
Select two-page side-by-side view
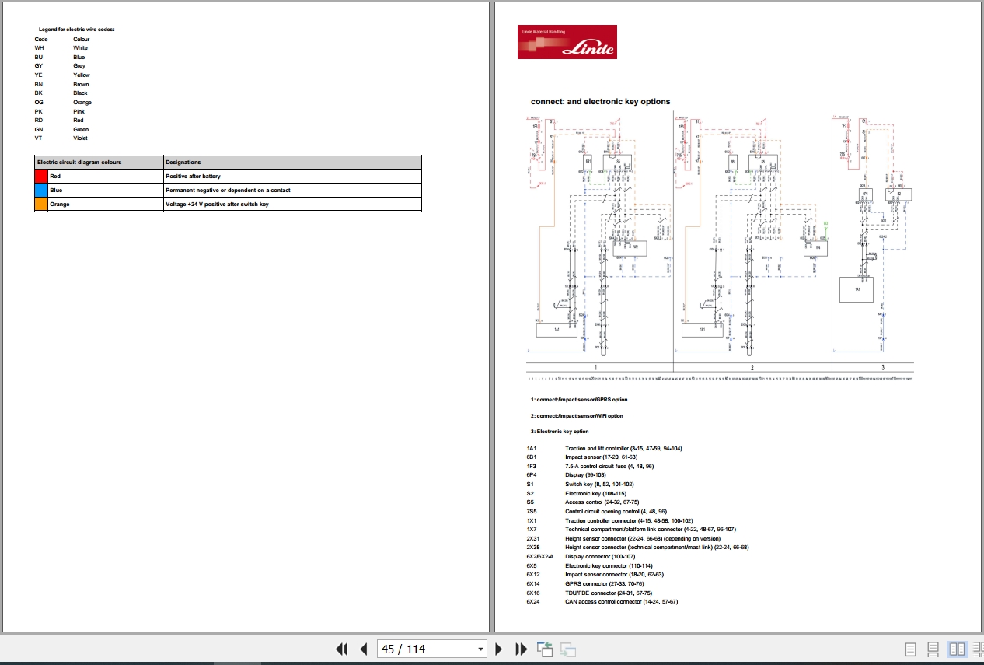tap(957, 649)
